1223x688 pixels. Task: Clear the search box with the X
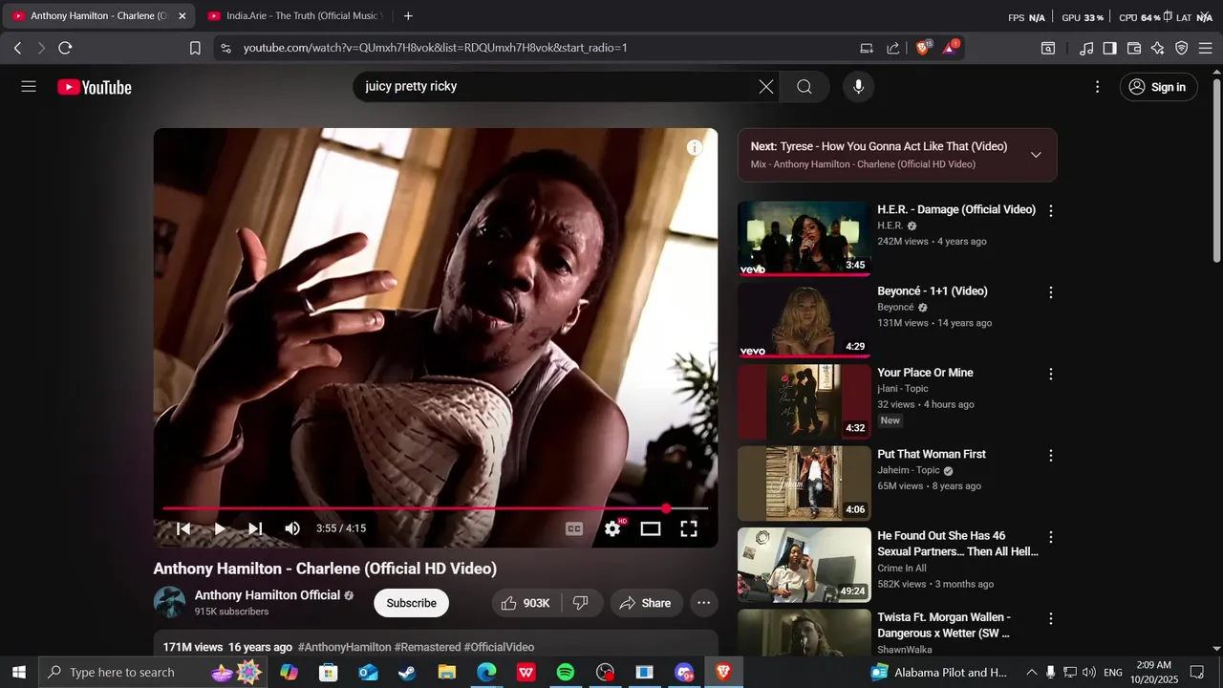click(766, 87)
